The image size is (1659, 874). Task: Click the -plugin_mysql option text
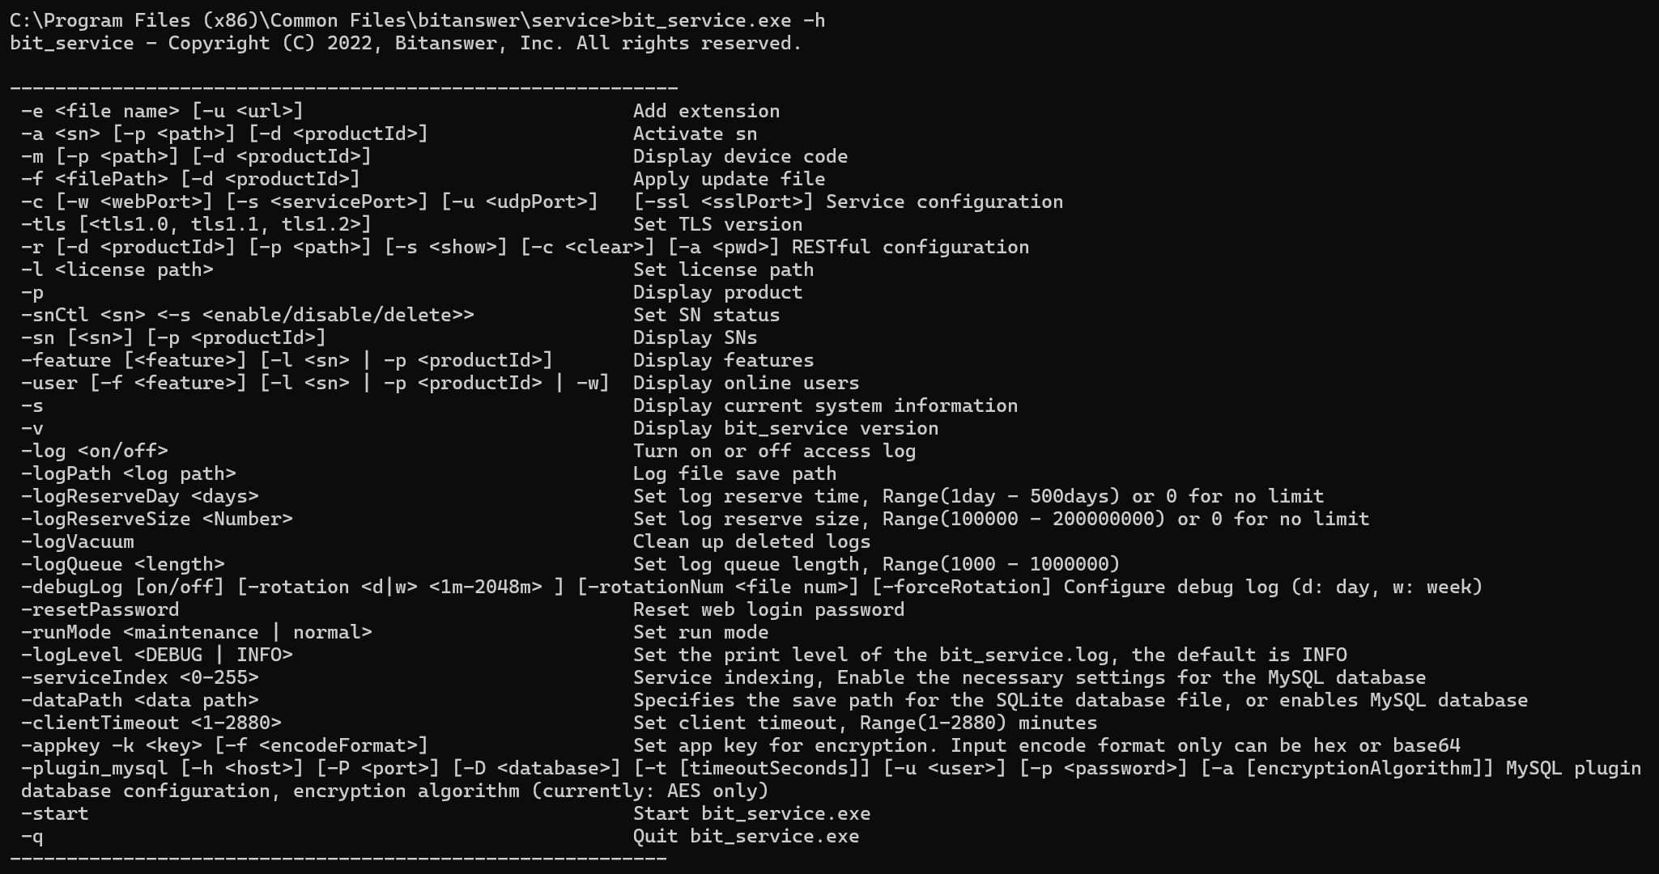[x=94, y=768]
